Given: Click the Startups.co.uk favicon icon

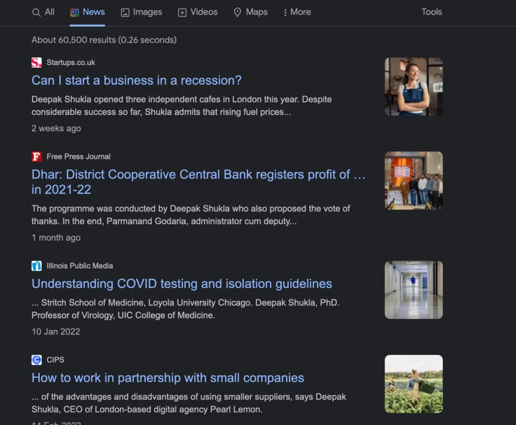Looking at the screenshot, I should click(x=36, y=62).
